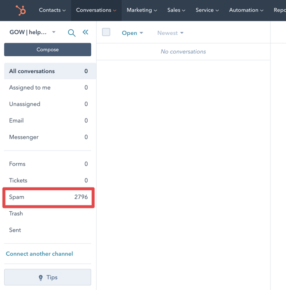Image resolution: width=286 pixels, height=290 pixels.
Task: Show the Unassigned conversations view
Action: [25, 104]
